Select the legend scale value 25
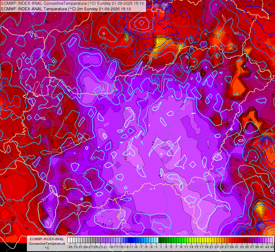 point(222,247)
